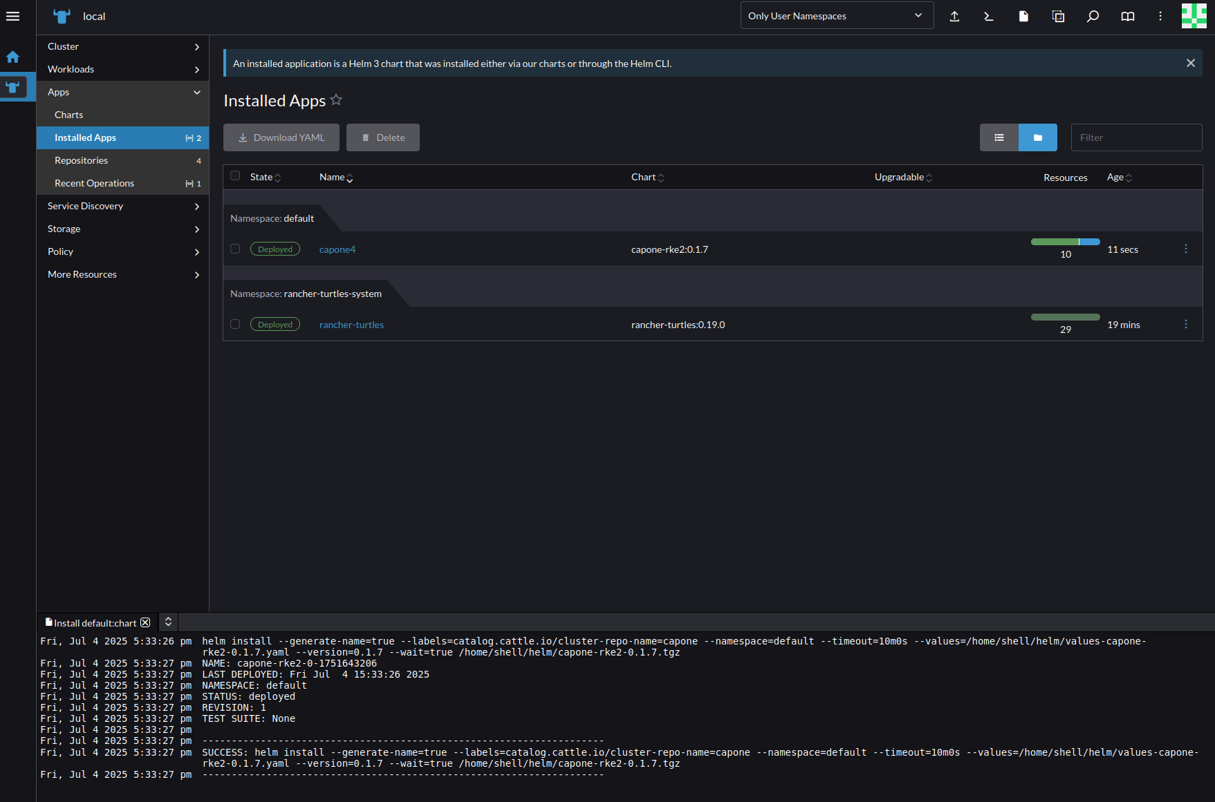The width and height of the screenshot is (1215, 802).
Task: Click the capone-rke2:0.1.7 chart cell
Action: pos(669,249)
